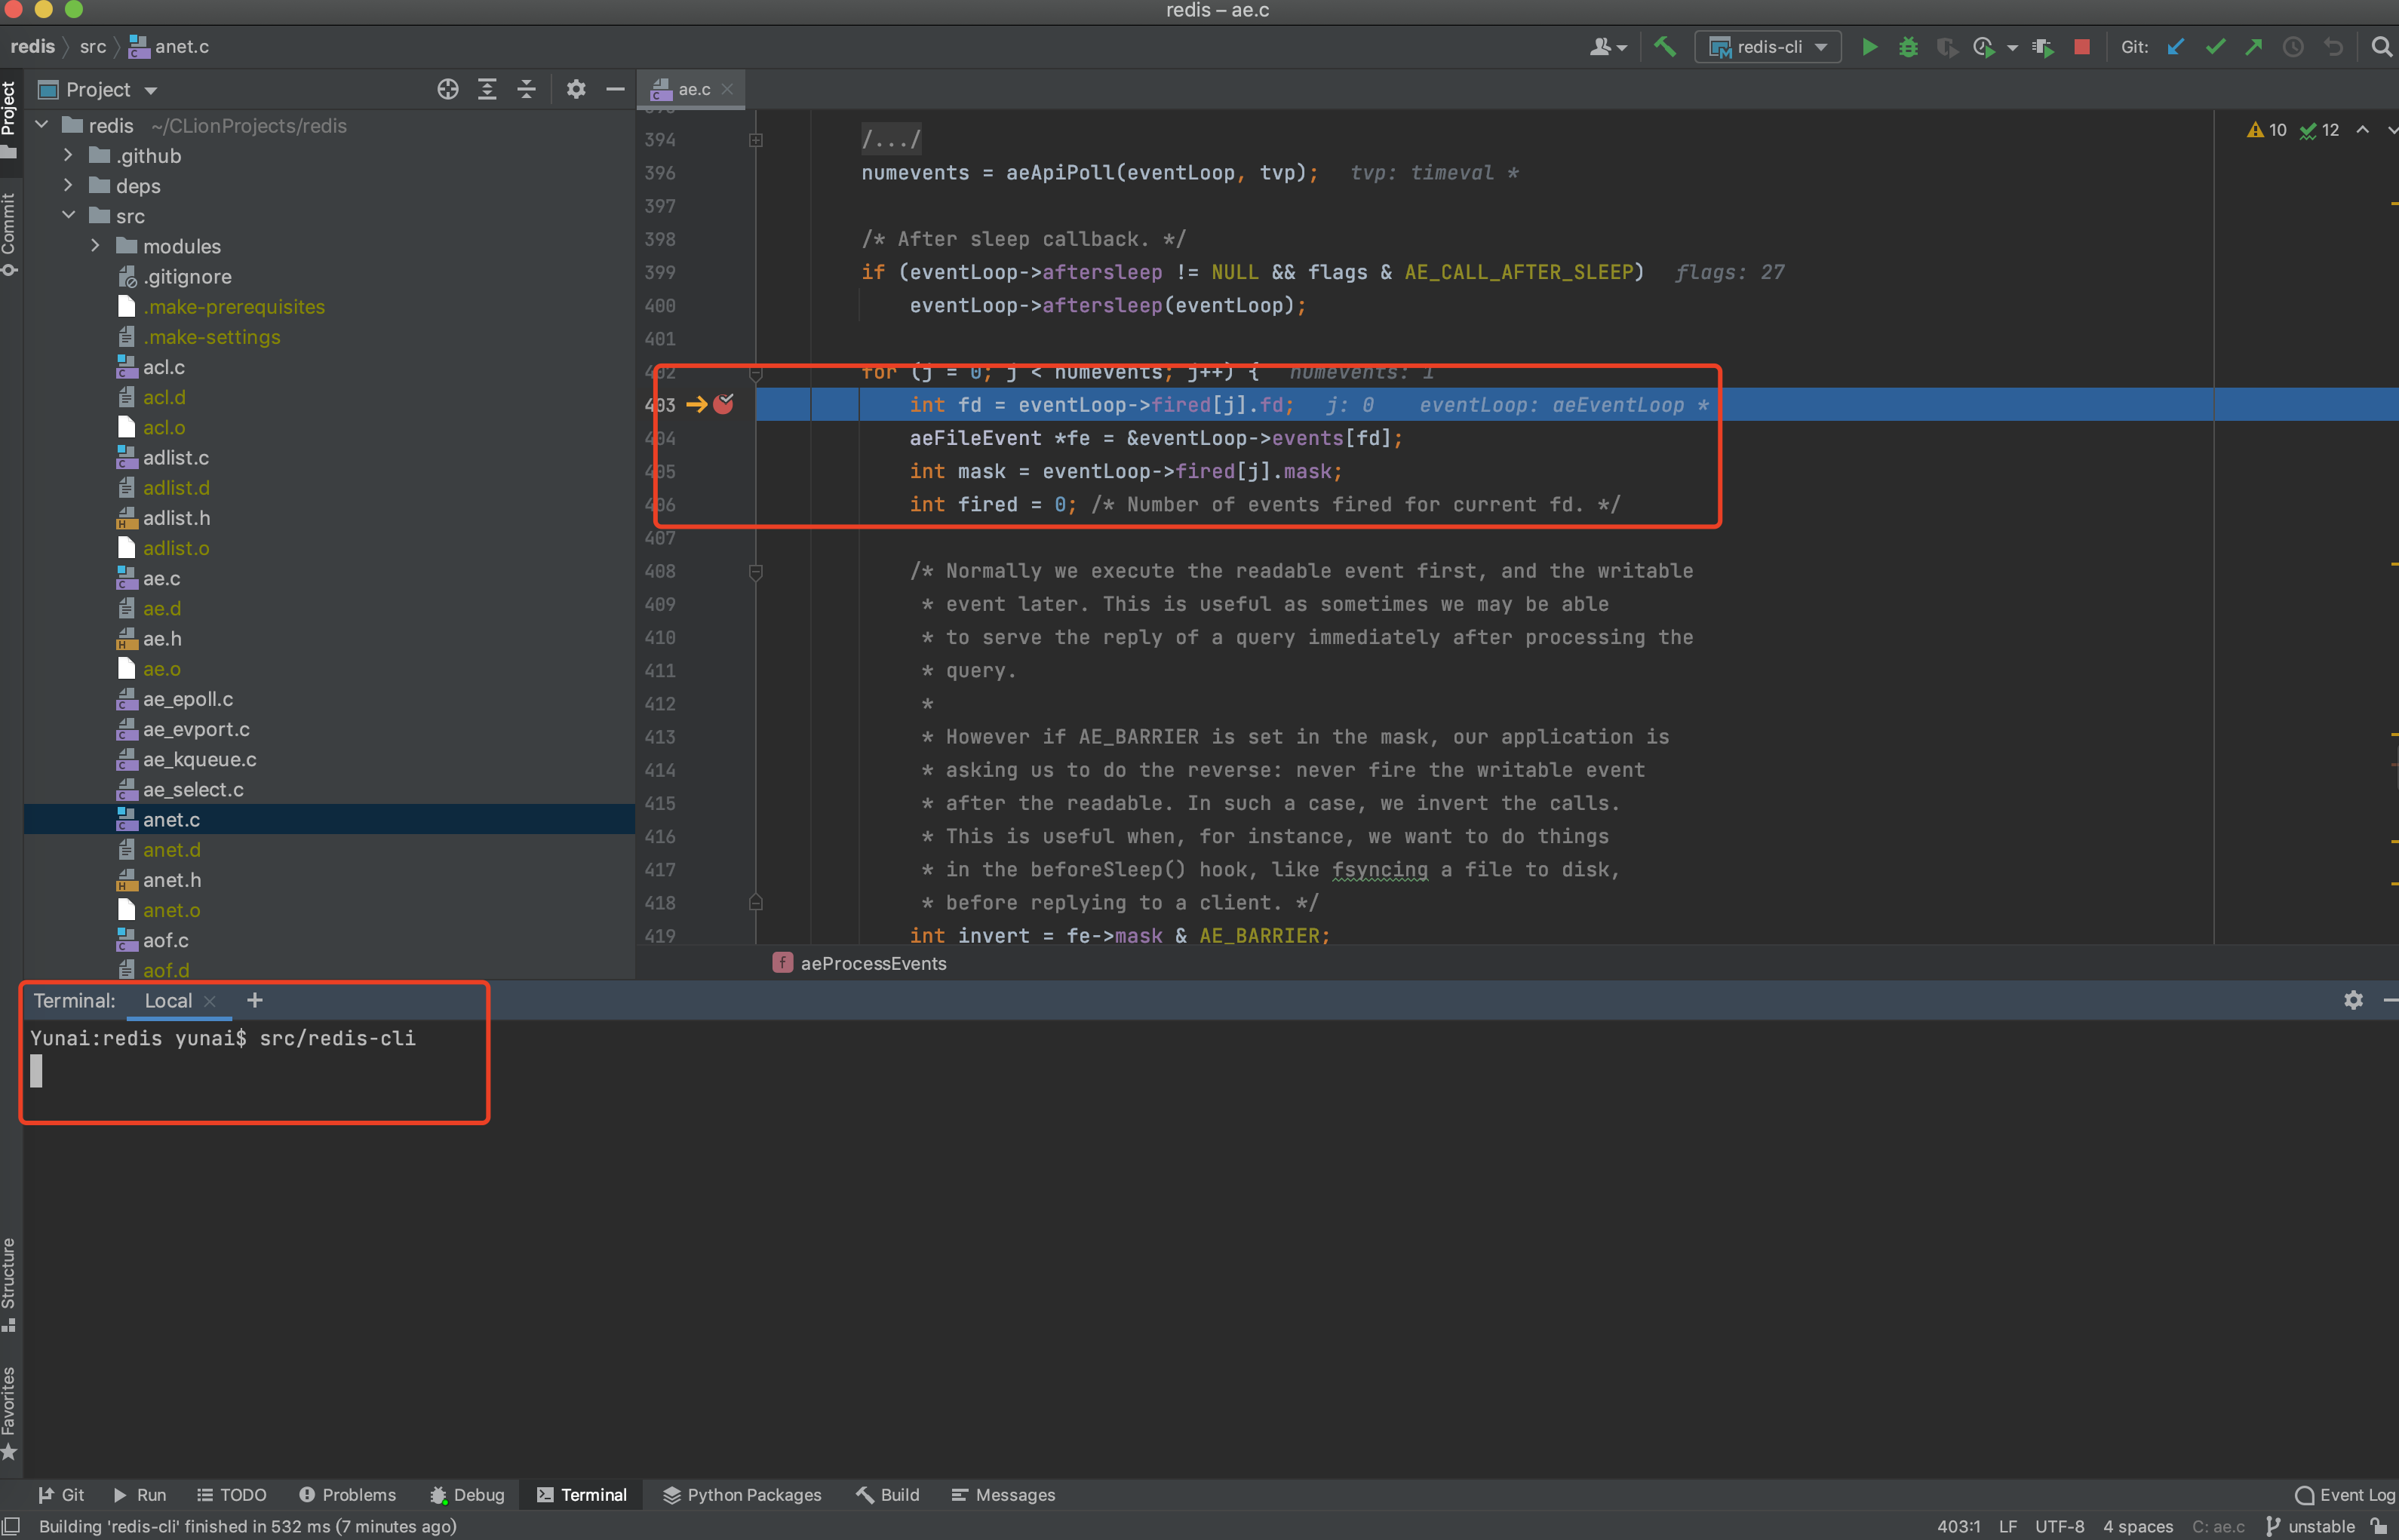This screenshot has width=2399, height=1540.
Task: Open the TODO tool window
Action: (x=232, y=1494)
